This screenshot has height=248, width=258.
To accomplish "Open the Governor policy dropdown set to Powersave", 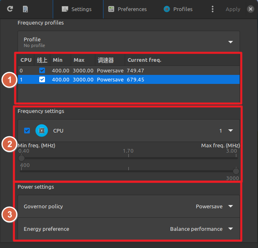I will click(x=129, y=206).
